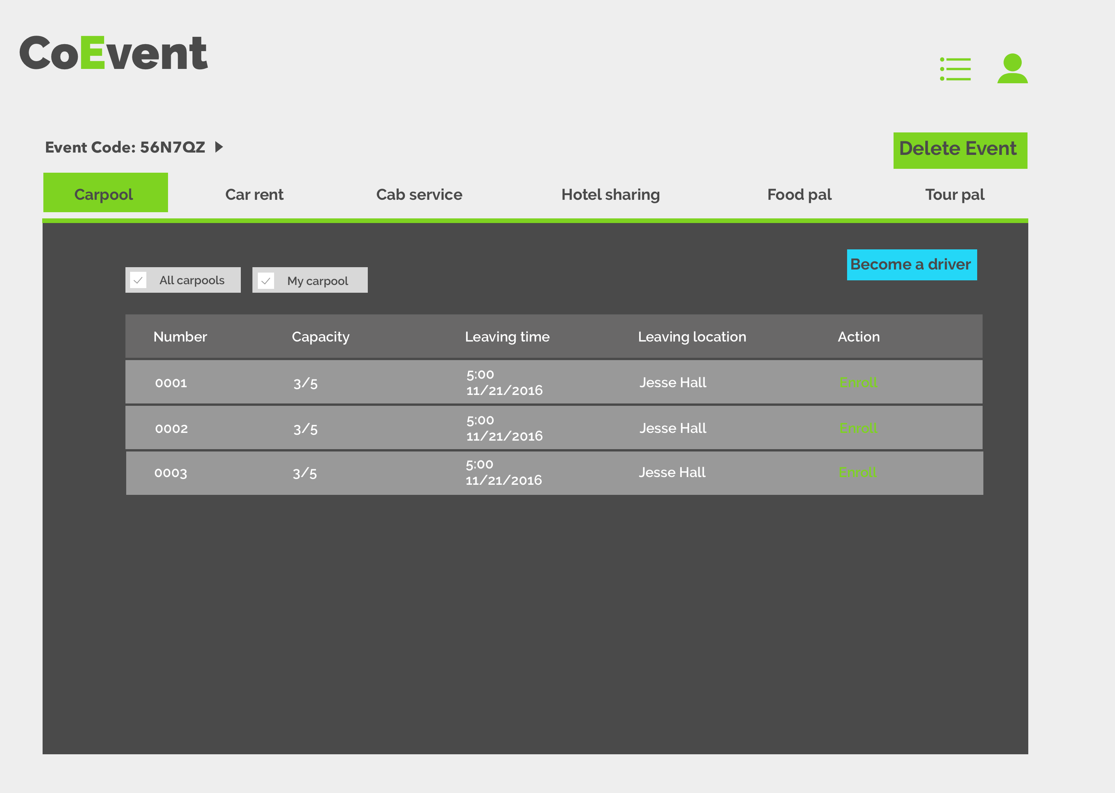Select the carpool 0002 row number

(x=172, y=428)
